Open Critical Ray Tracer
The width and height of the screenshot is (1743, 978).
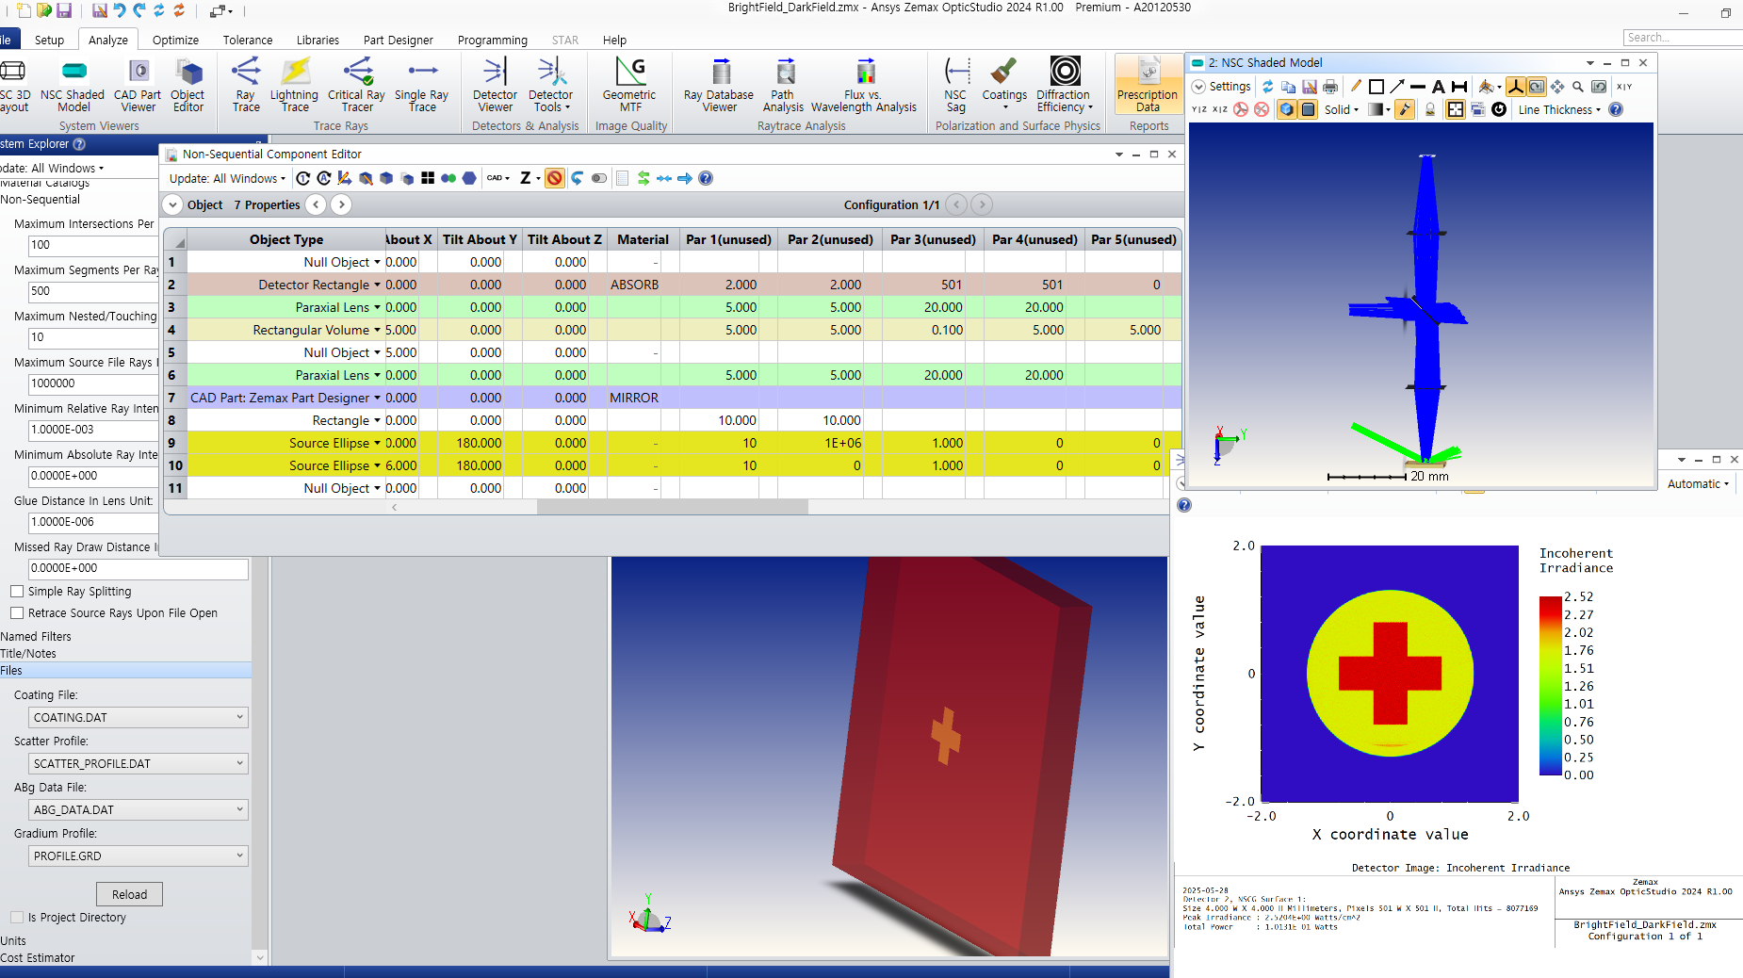tap(356, 86)
